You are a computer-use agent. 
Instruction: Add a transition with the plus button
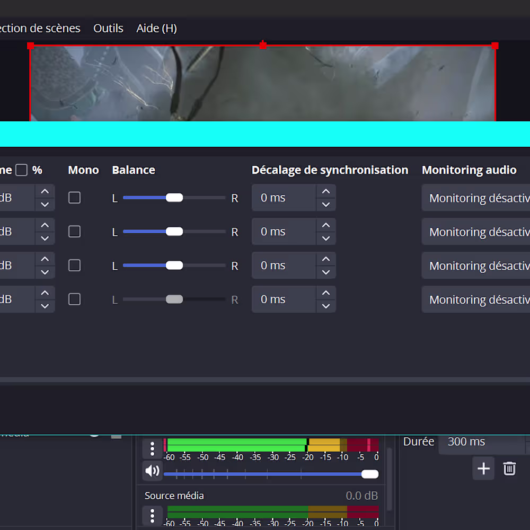pos(483,469)
